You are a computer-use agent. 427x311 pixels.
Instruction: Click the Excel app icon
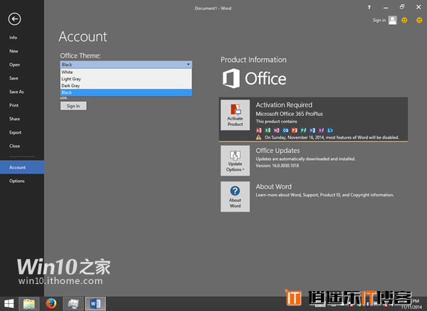tap(268, 130)
